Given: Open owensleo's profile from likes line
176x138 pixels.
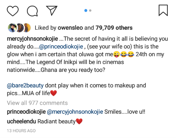Looking at the screenshot, I should (70, 28).
